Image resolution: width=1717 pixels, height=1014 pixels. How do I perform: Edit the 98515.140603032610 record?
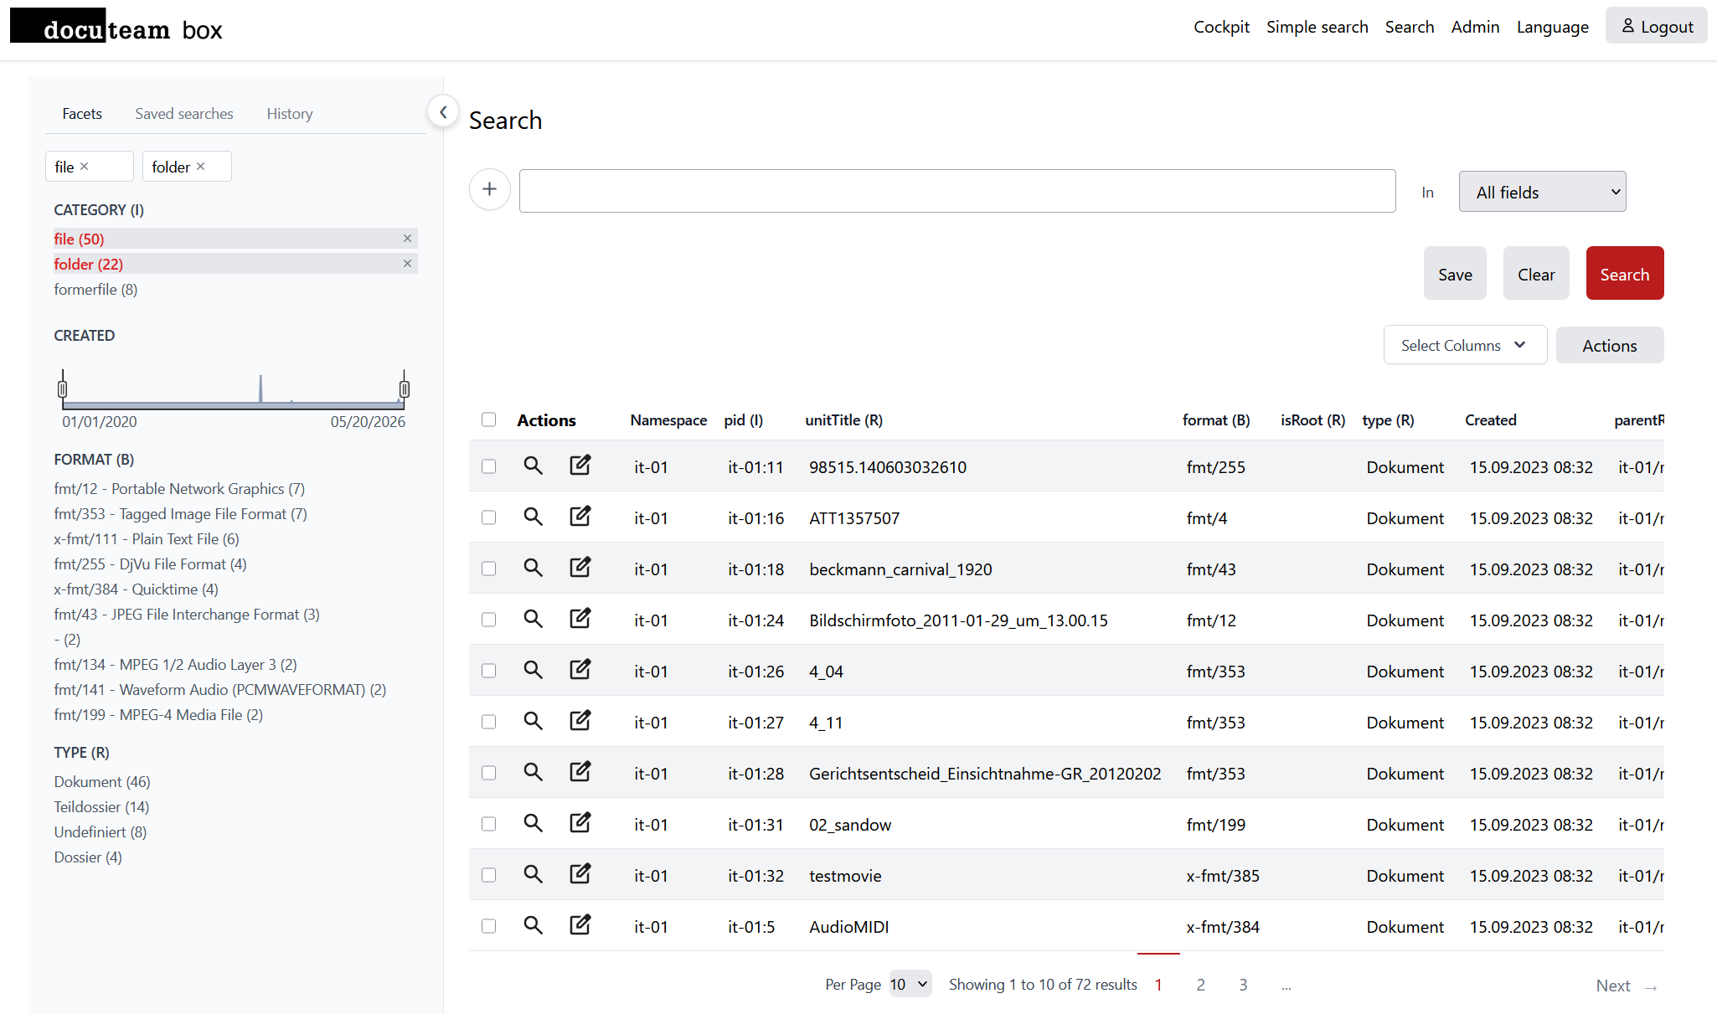580,465
